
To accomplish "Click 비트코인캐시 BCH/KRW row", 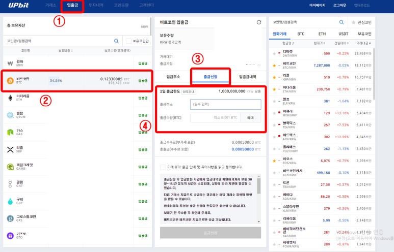I will 322,173.
